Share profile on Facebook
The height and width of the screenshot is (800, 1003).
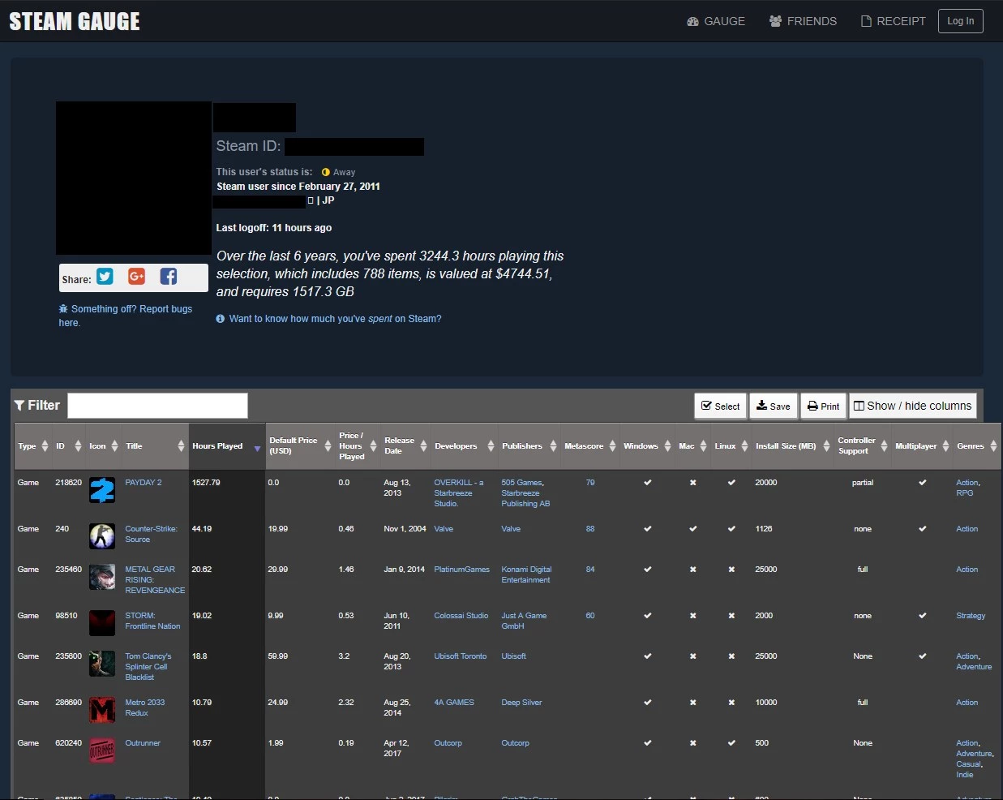click(168, 277)
